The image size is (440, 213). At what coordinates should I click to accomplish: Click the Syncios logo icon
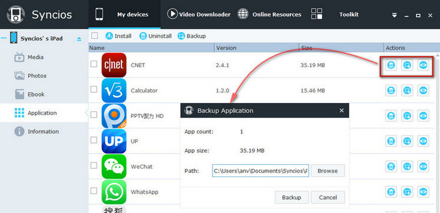tap(16, 14)
